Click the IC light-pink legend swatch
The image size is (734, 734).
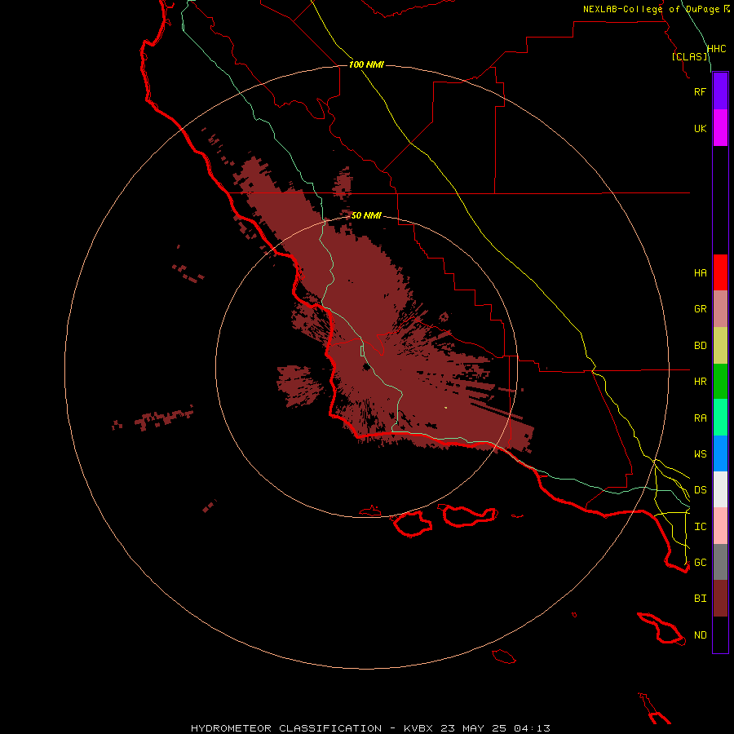click(720, 526)
